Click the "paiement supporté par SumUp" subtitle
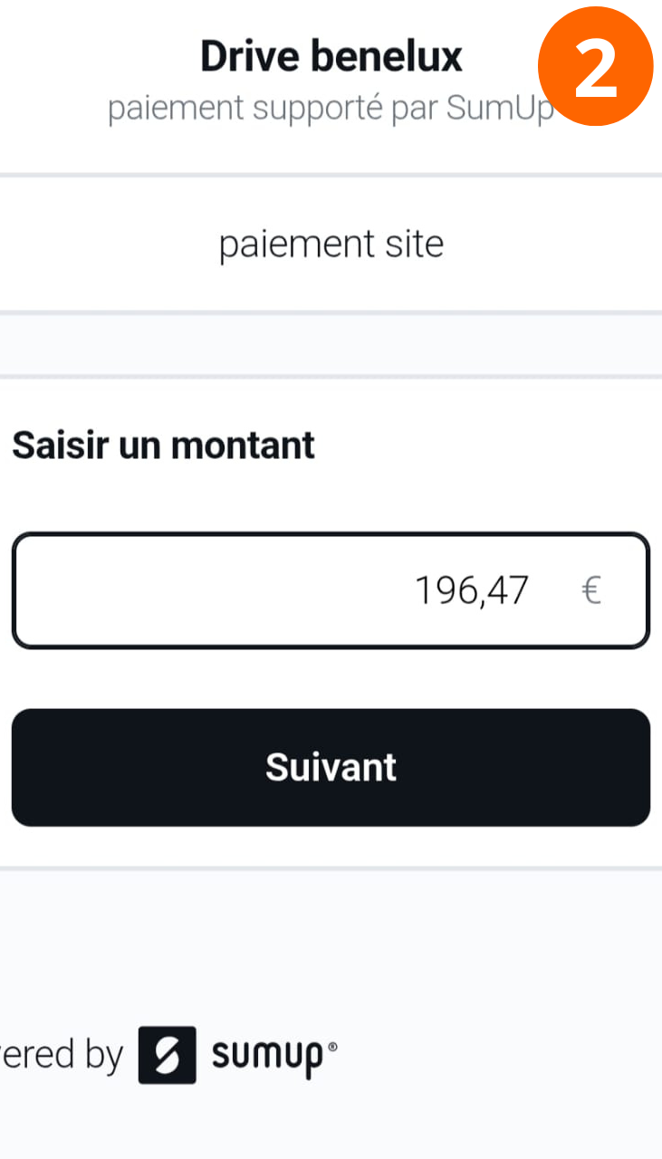The image size is (662, 1159). [331, 109]
